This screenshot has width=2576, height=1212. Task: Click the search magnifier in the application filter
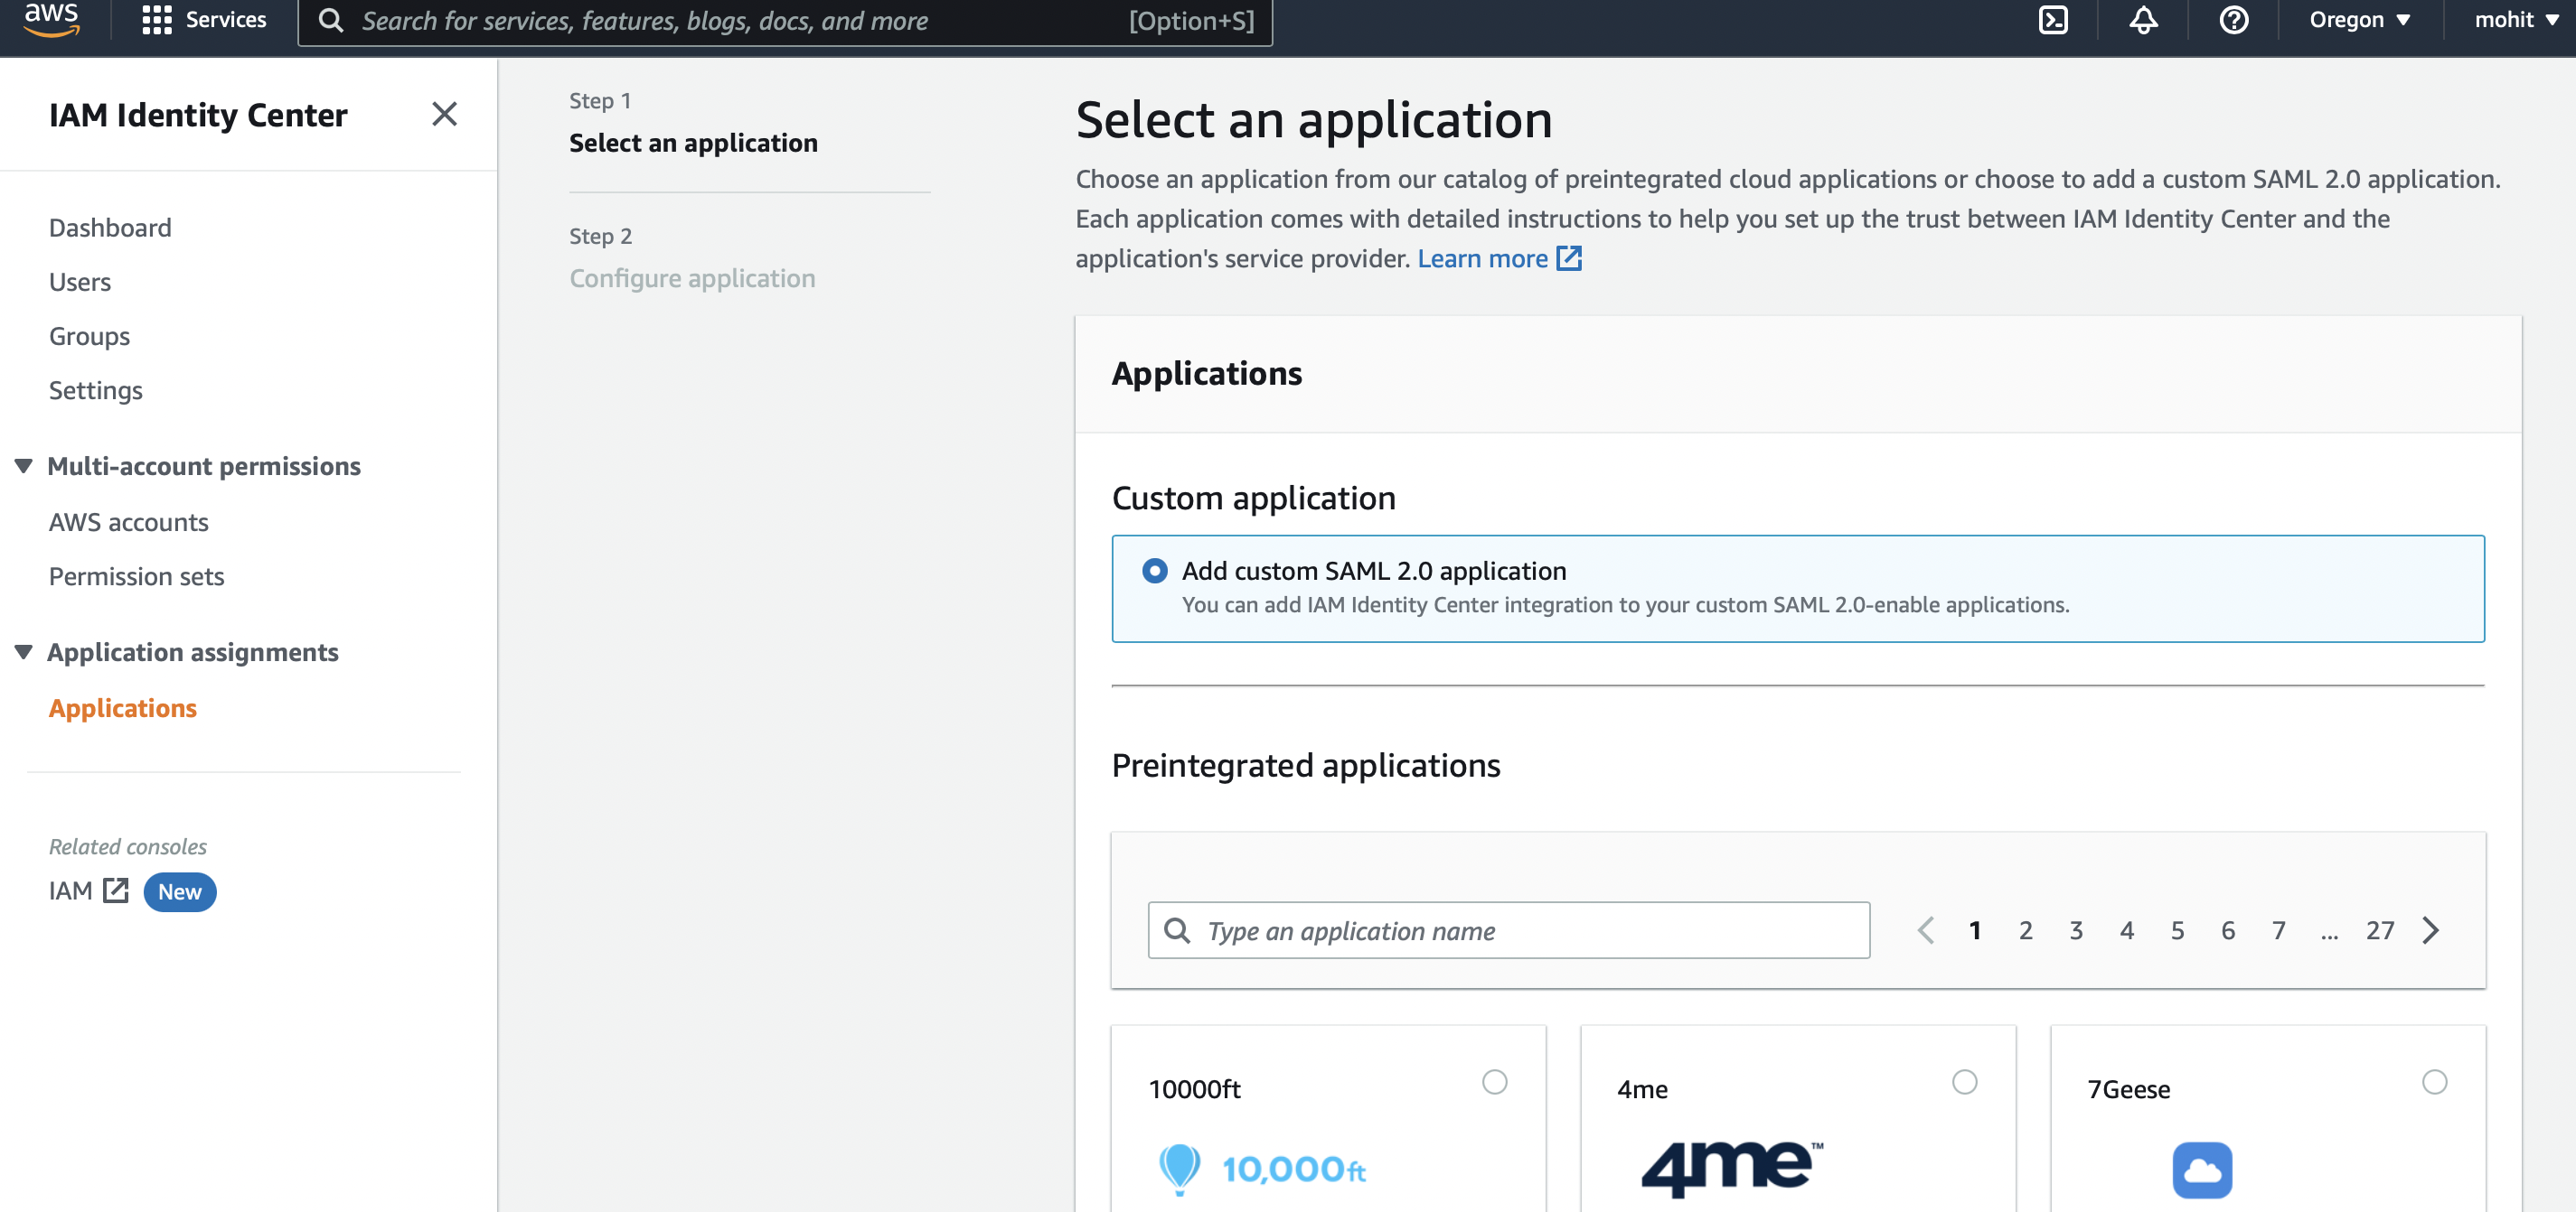(1177, 930)
